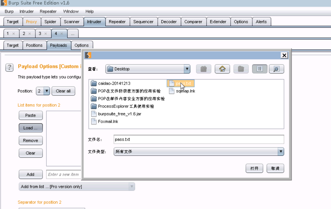
Task: Select Foxmail.lnk file icon
Action: tap(94, 122)
